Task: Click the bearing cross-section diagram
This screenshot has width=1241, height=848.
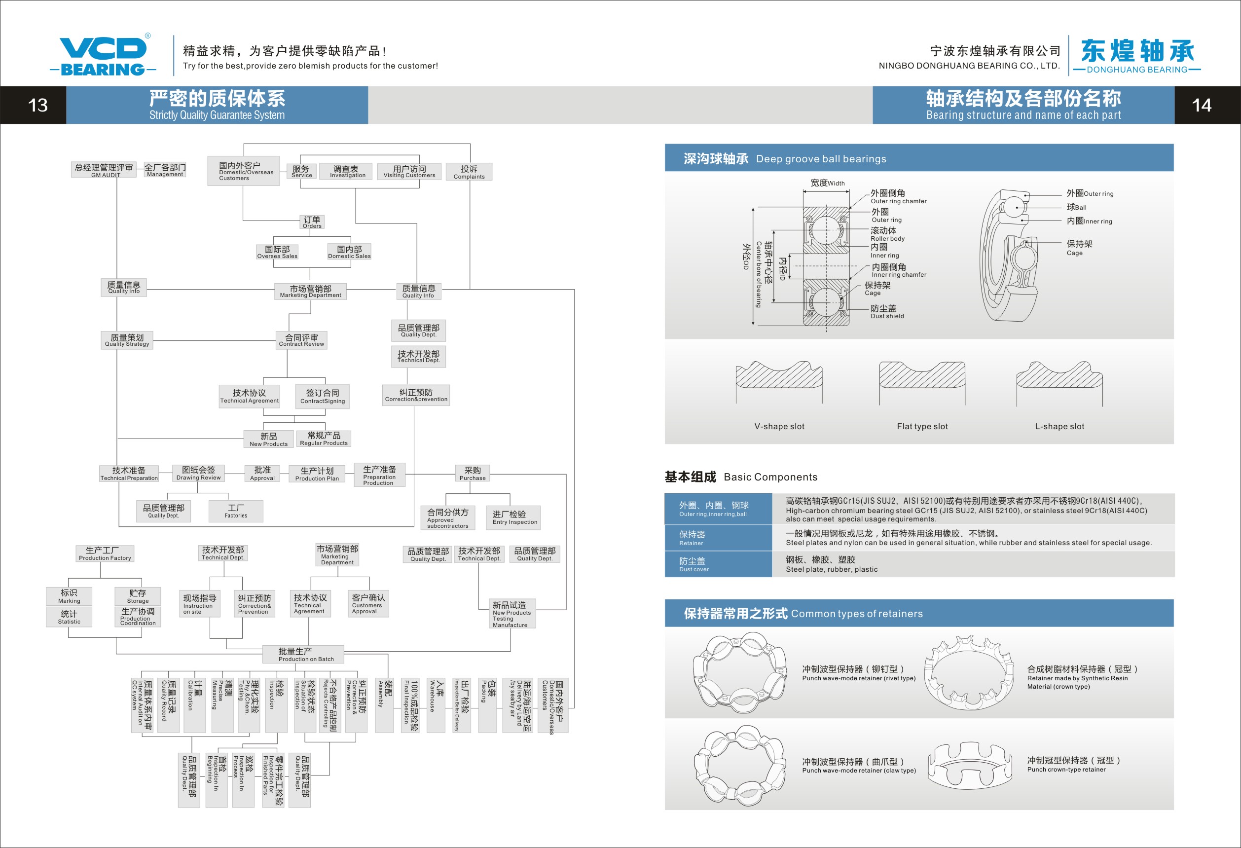Action: (x=826, y=265)
